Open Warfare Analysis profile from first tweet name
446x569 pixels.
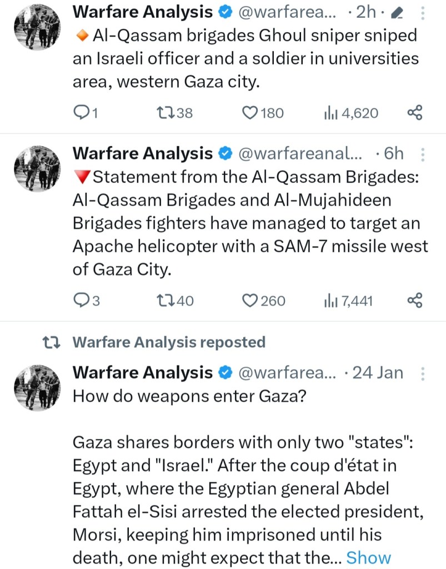click(143, 12)
